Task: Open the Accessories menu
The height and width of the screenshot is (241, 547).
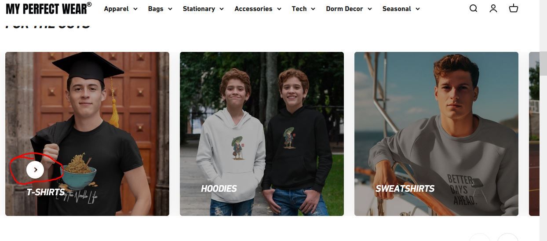Action: (x=258, y=9)
